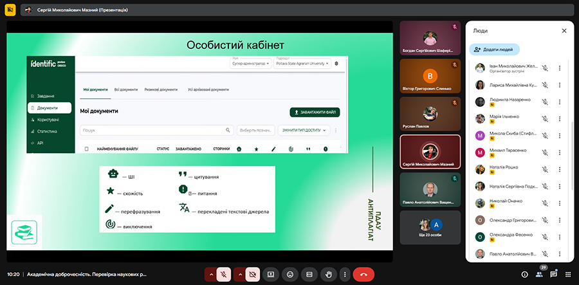This screenshot has height=285, width=579.
Task: Click Додати людей button
Action: [x=495, y=49]
